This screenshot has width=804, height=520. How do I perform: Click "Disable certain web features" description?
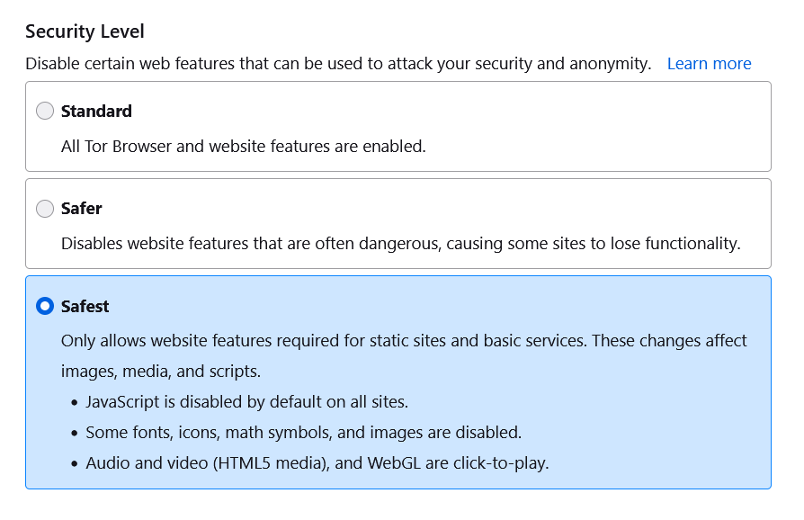(337, 64)
